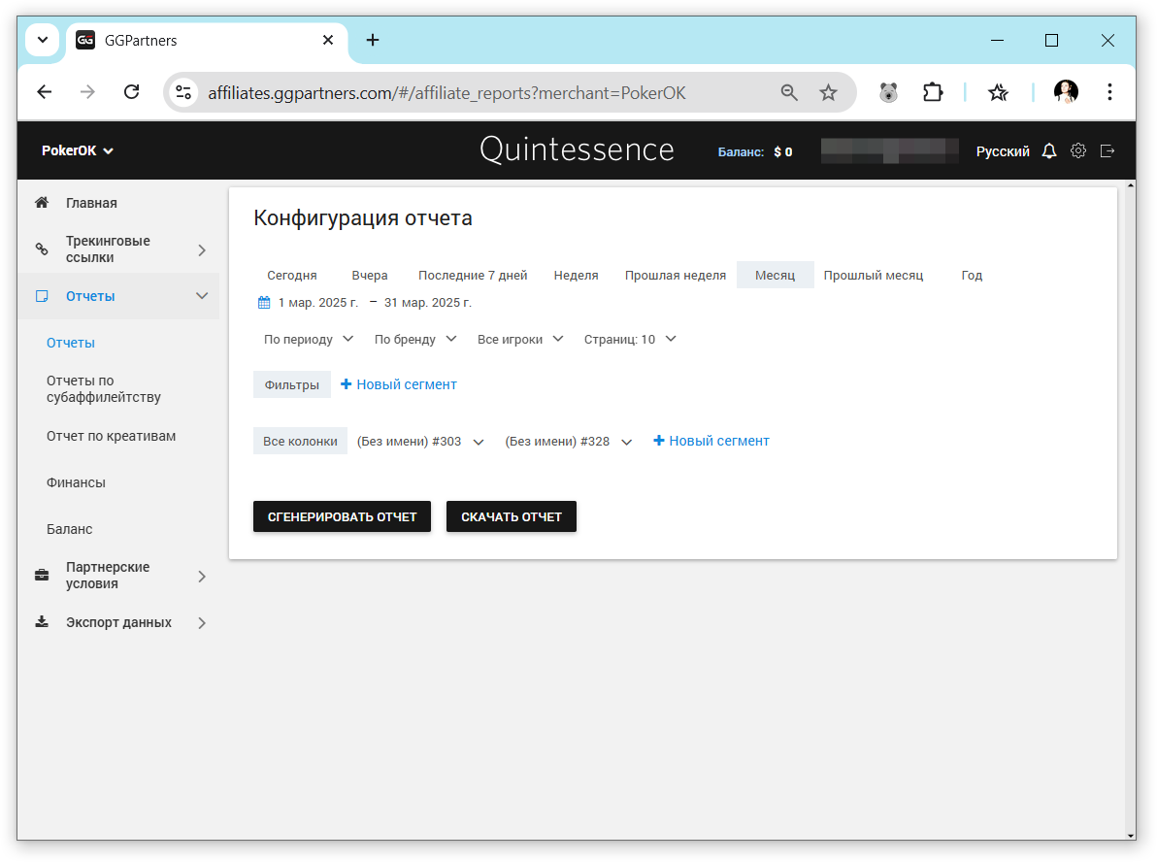Open the browser profile avatar
Viewport: 1157px width, 862px height.
[1066, 92]
